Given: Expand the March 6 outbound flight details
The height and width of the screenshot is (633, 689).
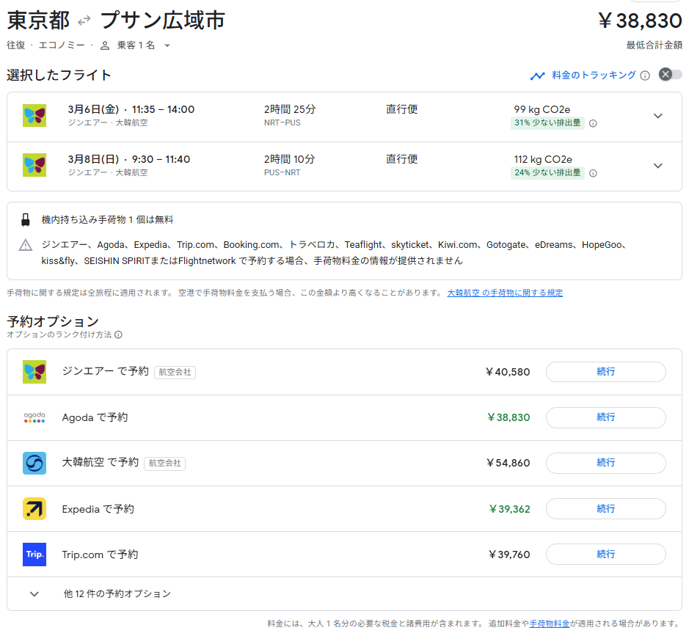Looking at the screenshot, I should pos(657,116).
